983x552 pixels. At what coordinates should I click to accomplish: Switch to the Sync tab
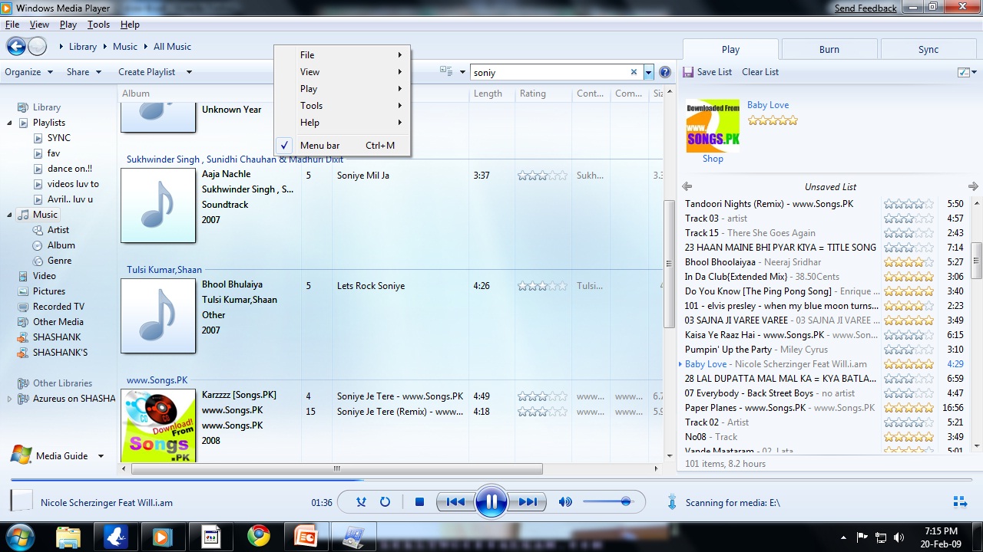928,49
